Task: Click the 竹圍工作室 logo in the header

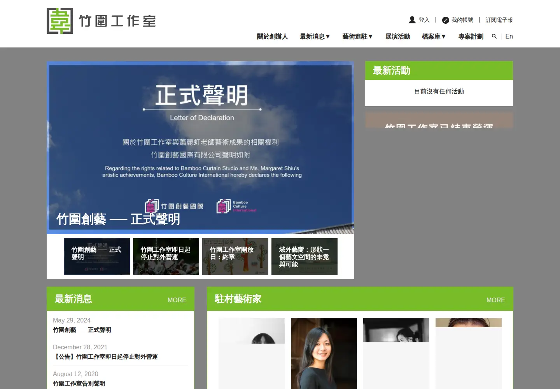Action: (x=101, y=21)
